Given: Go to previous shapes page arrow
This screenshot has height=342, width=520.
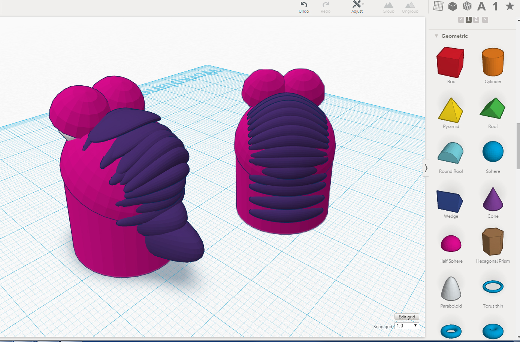Looking at the screenshot, I should coord(461,19).
